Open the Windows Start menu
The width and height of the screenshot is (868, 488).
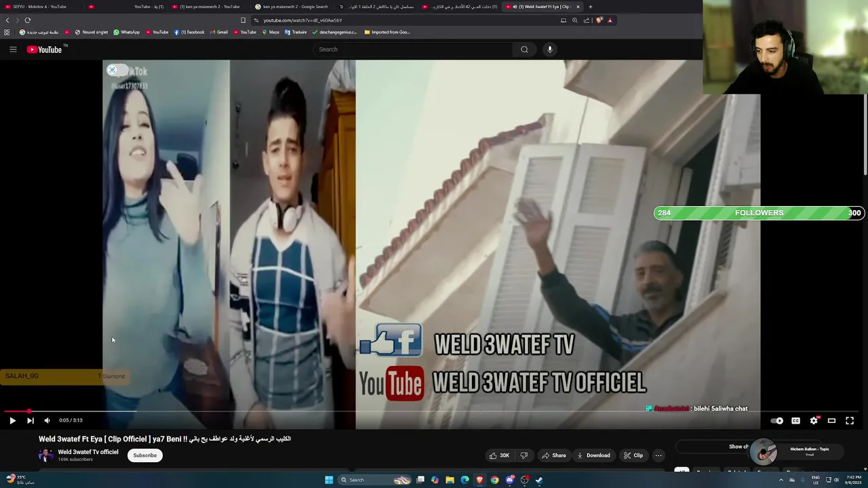point(329,480)
